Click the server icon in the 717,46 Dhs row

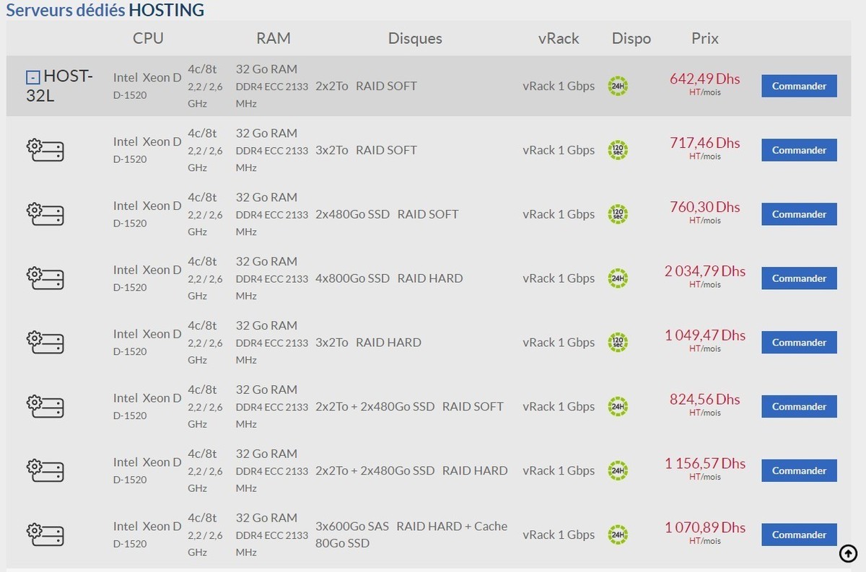click(x=45, y=150)
